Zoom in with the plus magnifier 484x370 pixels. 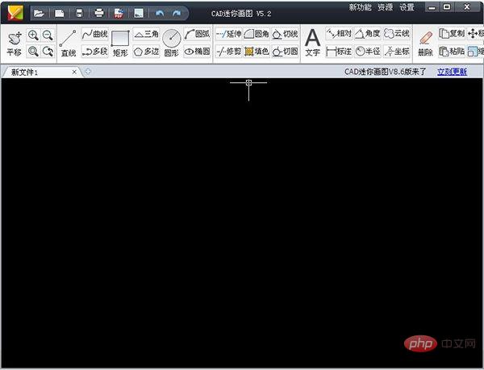(x=33, y=35)
